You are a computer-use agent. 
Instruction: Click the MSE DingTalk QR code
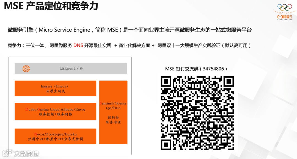click(197, 113)
